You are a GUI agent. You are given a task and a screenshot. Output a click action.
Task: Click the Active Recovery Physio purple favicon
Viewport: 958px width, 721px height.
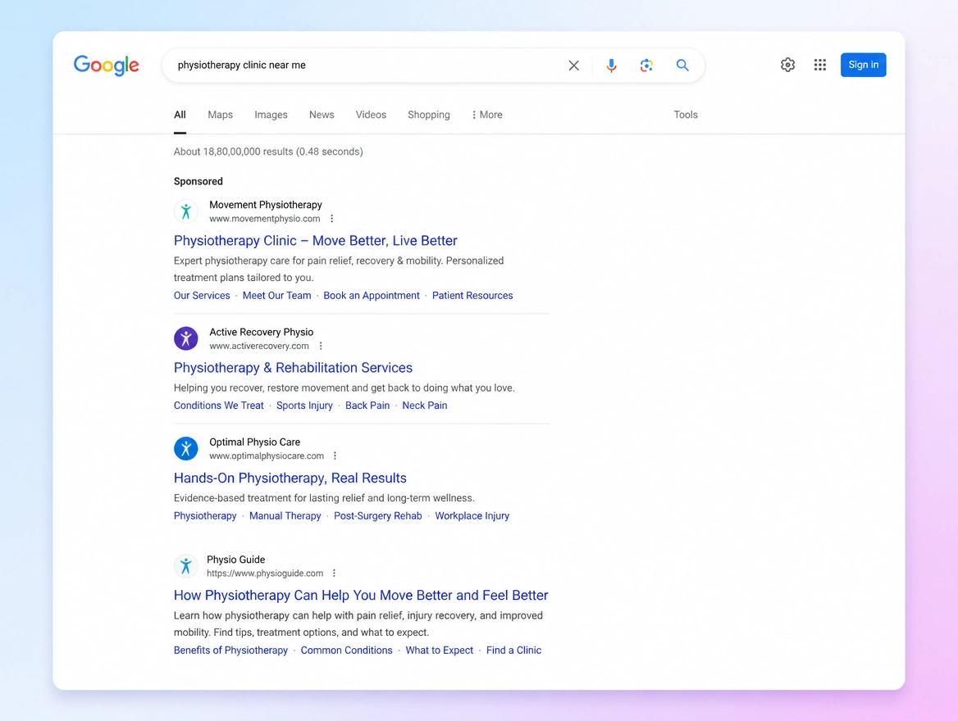pyautogui.click(x=185, y=338)
